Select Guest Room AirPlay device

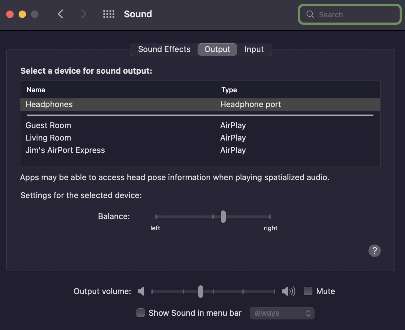[x=48, y=125]
